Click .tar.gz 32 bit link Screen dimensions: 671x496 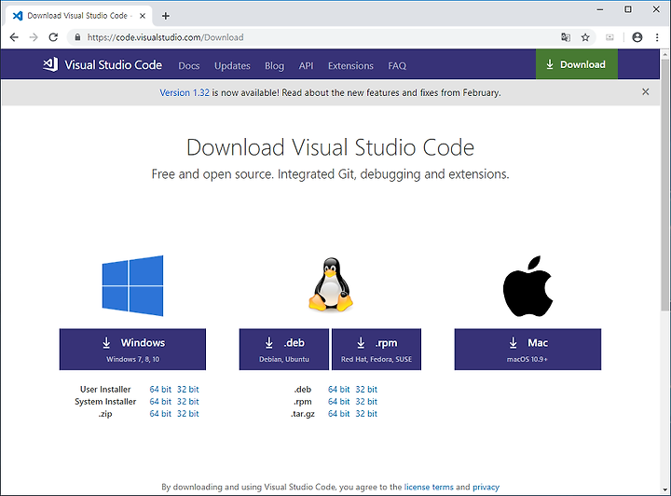tap(366, 413)
